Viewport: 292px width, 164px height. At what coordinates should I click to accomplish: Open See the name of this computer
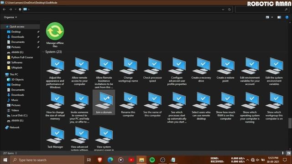152,104
